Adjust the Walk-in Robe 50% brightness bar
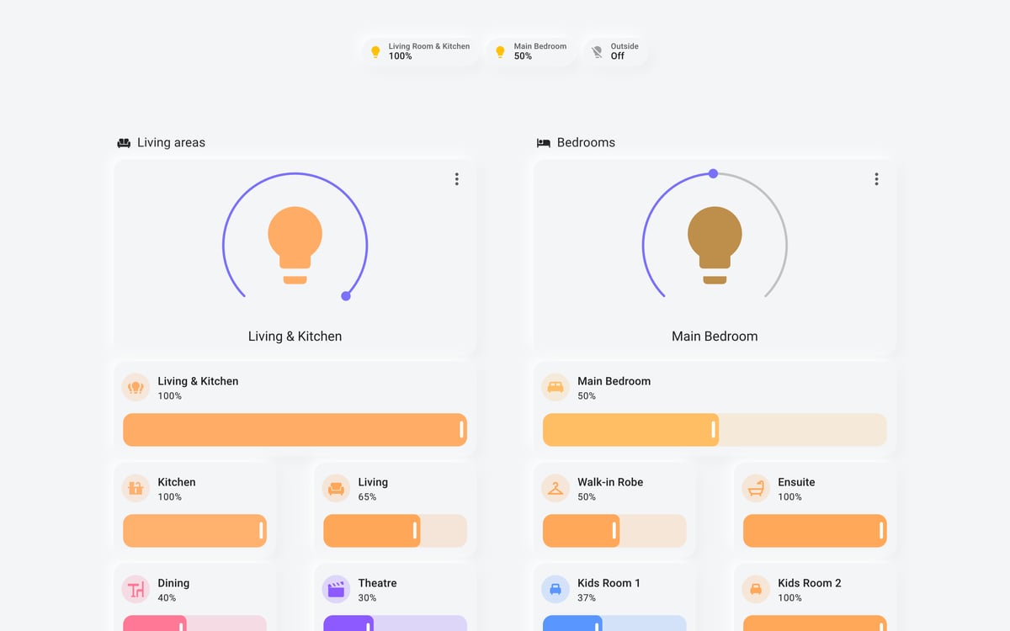Screen dimensions: 1010x631 point(614,531)
